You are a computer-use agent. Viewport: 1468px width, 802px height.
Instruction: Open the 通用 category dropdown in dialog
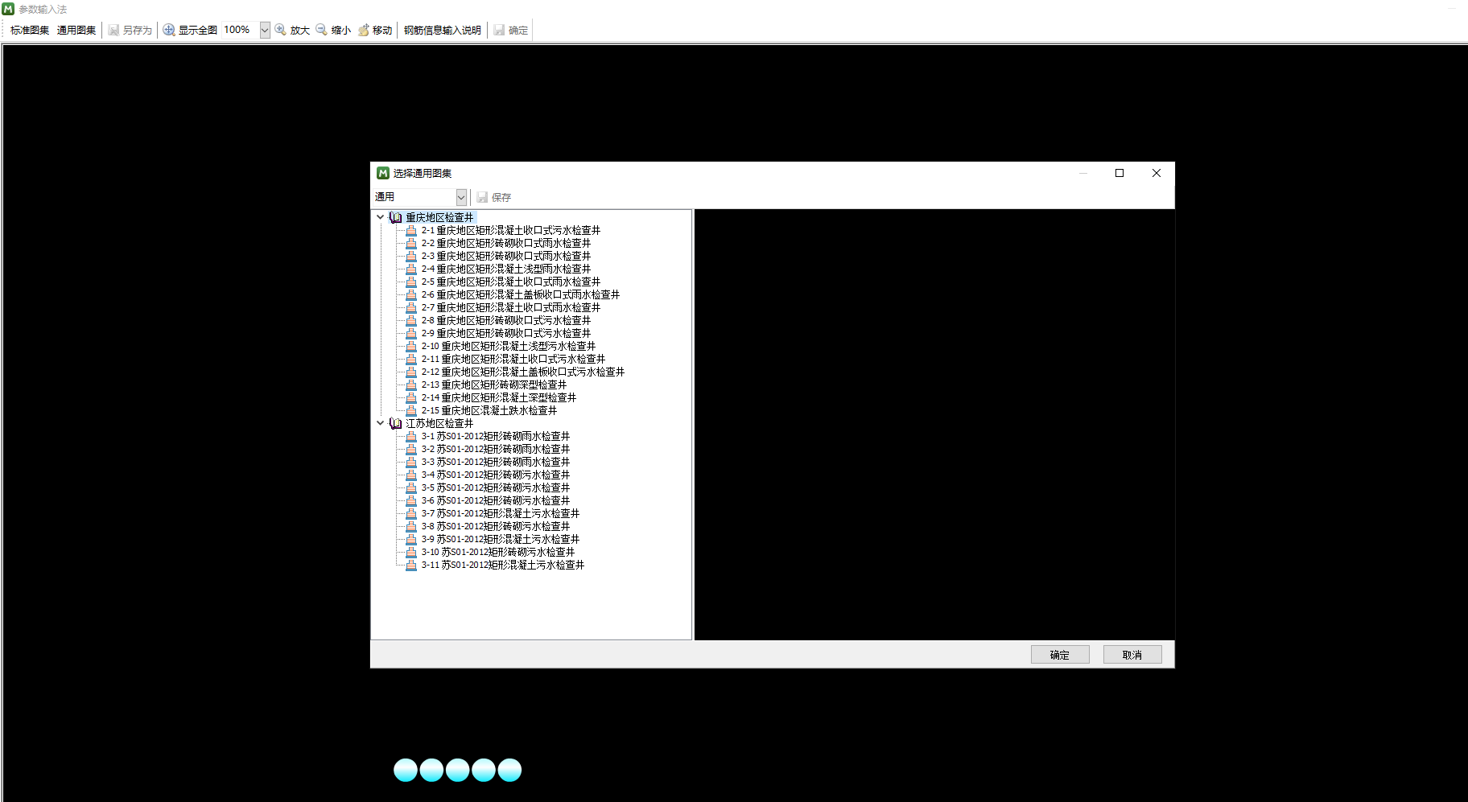(x=461, y=197)
